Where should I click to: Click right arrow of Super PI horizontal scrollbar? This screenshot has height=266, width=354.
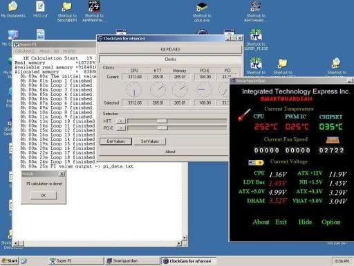(x=179, y=243)
